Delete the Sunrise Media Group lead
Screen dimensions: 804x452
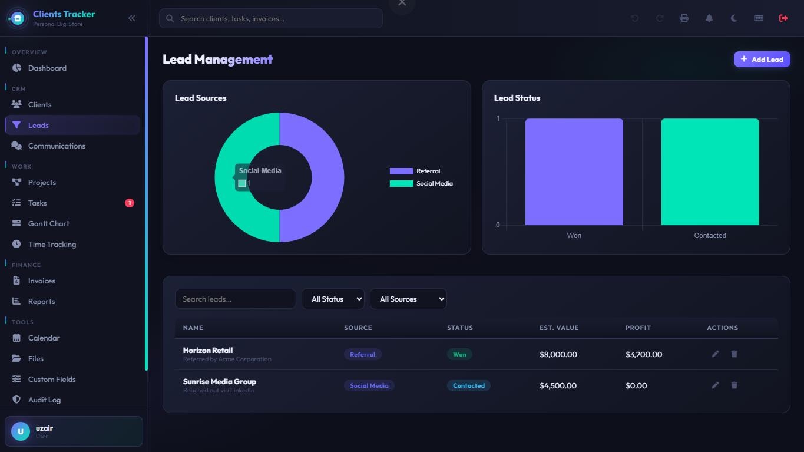(x=734, y=385)
